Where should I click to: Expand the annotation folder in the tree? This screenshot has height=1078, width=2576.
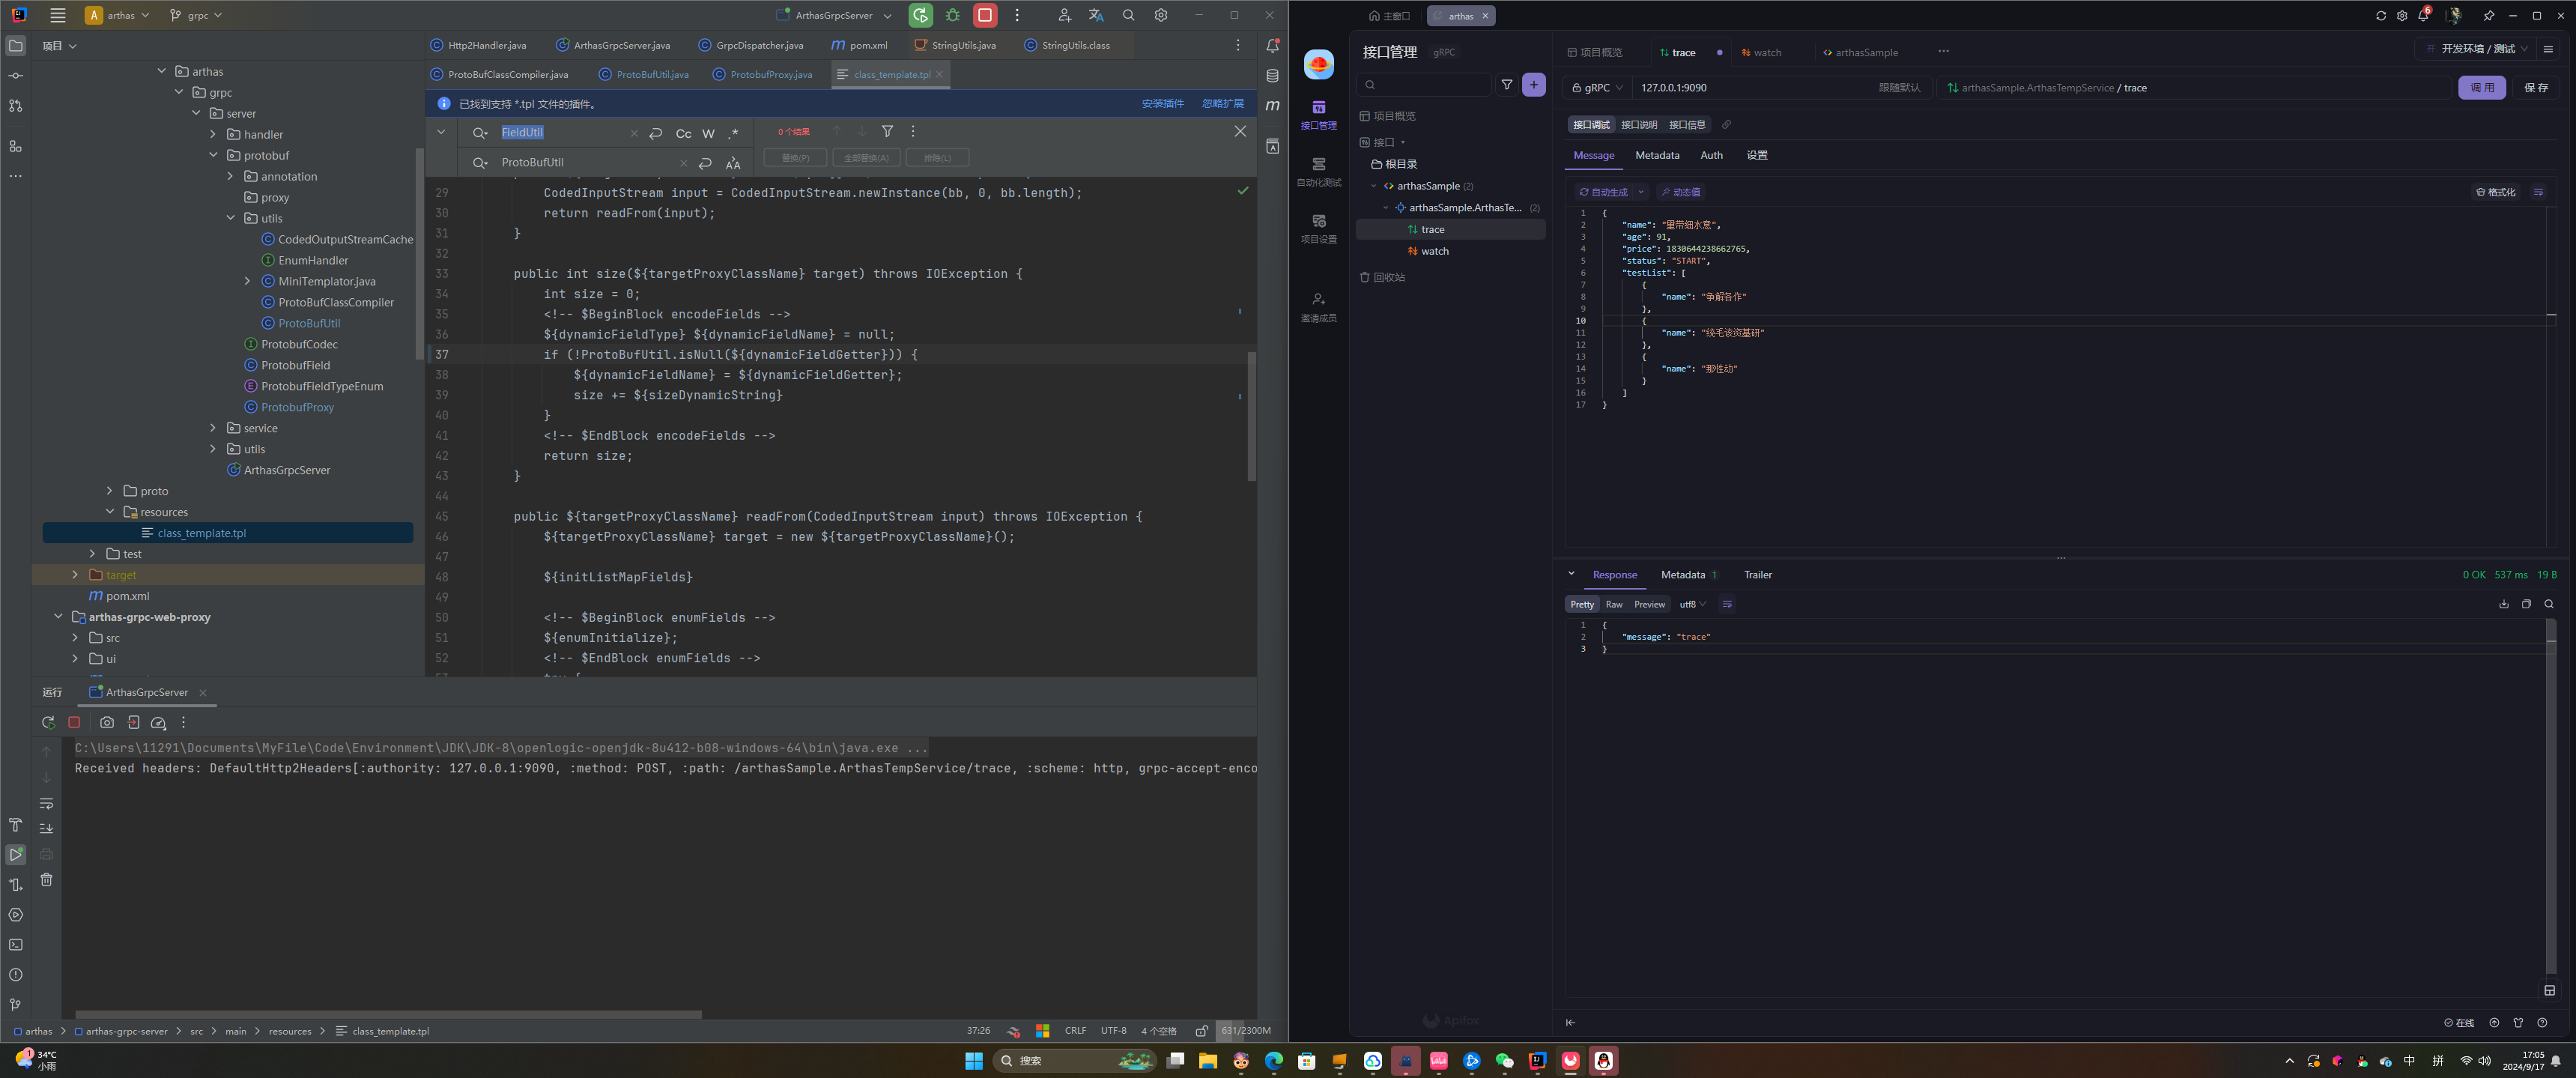click(x=230, y=176)
